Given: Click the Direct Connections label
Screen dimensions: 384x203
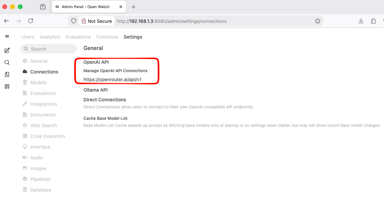Looking at the screenshot, I should pyautogui.click(x=105, y=100).
